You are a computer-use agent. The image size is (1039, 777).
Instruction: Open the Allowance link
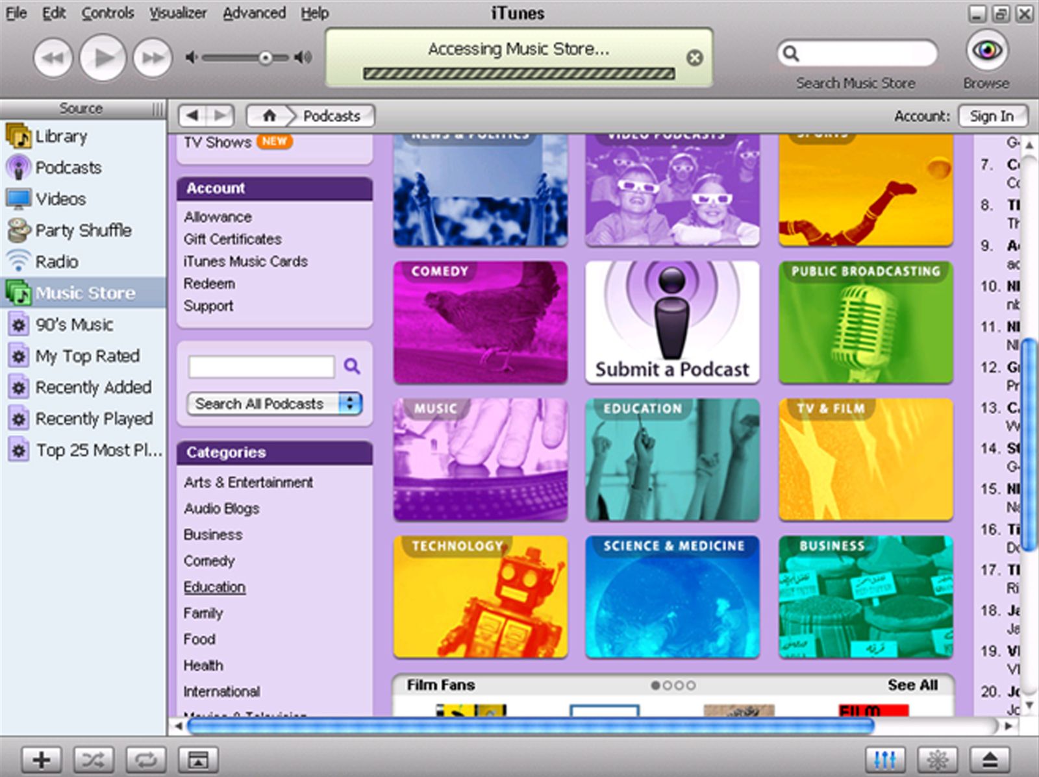click(x=218, y=217)
